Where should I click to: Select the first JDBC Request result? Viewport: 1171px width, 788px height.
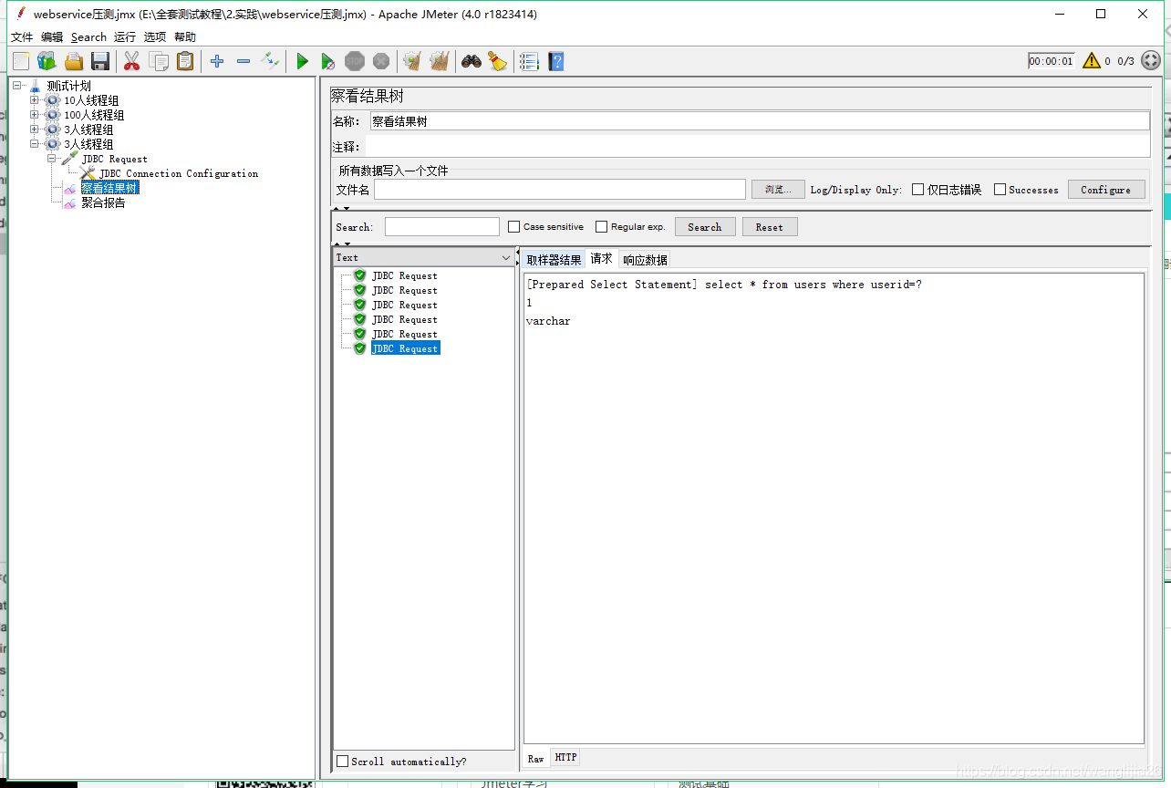click(404, 275)
